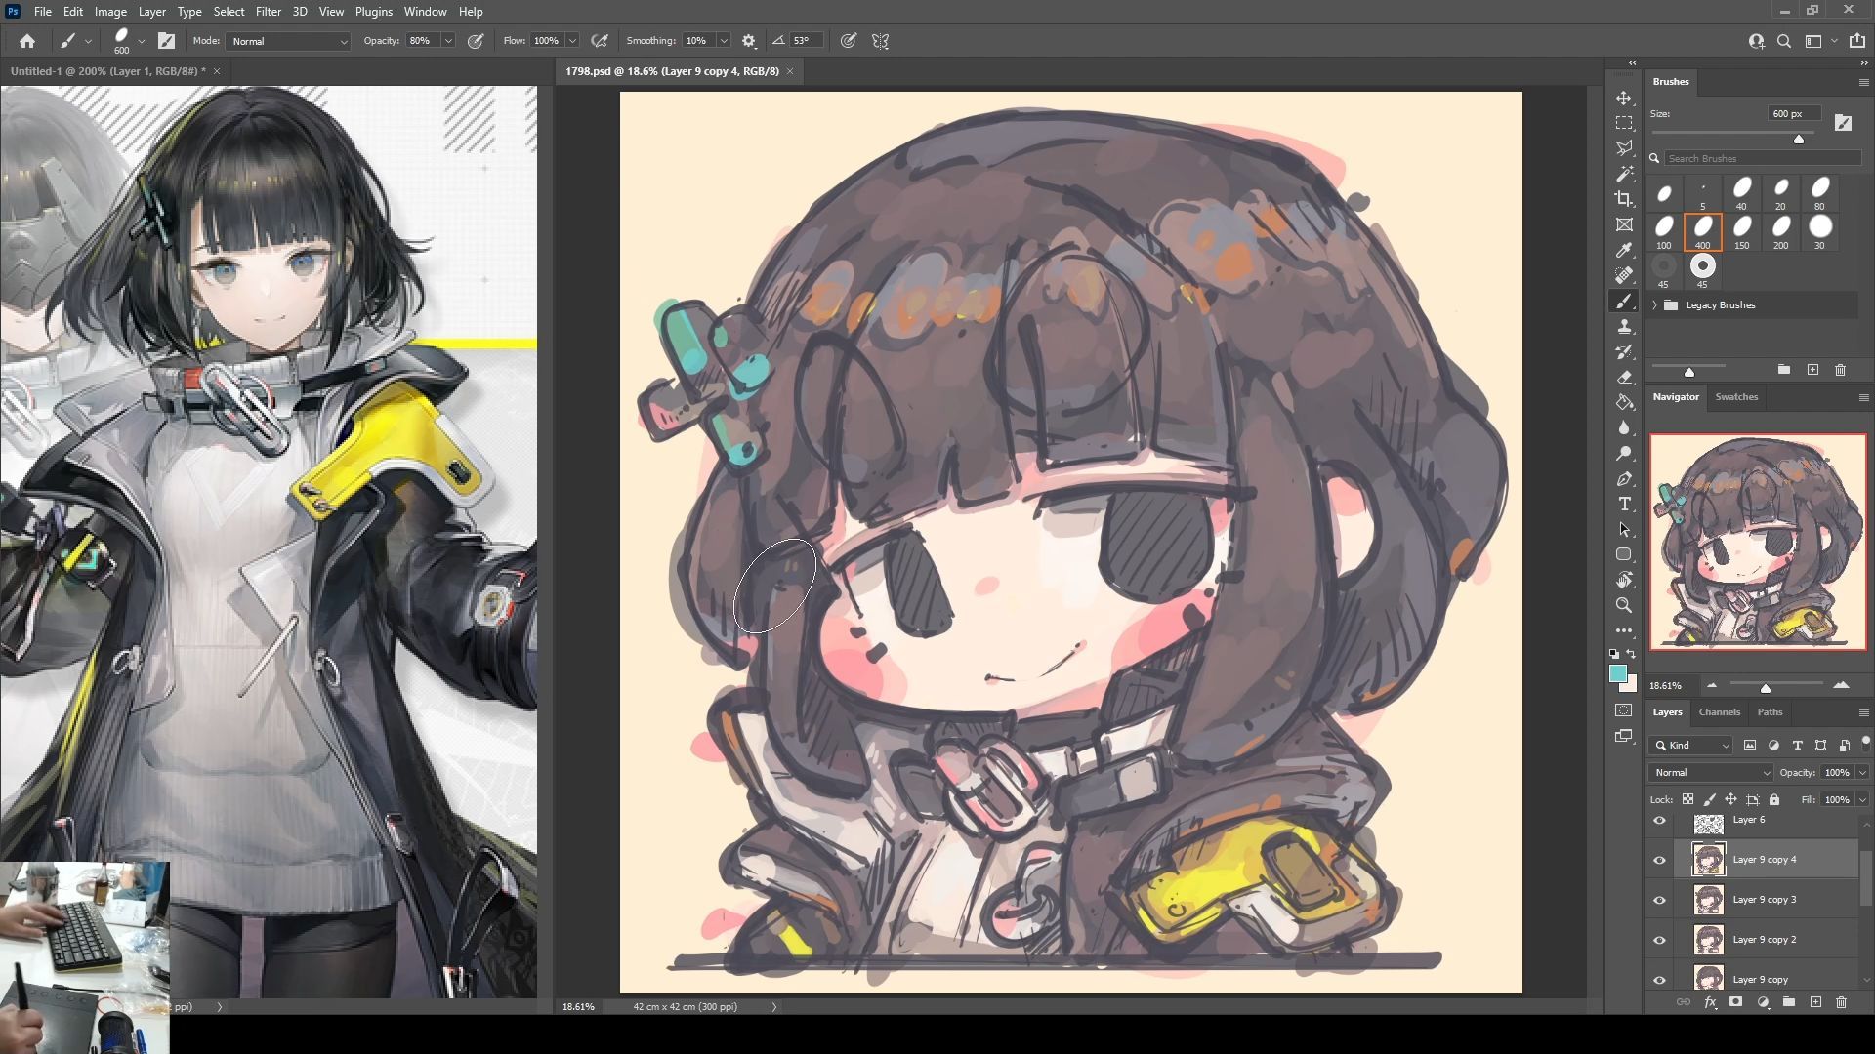Image resolution: width=1875 pixels, height=1054 pixels.
Task: Expand the Legacy Brushes folder
Action: (1655, 305)
